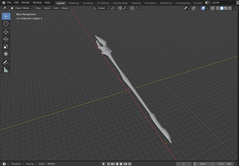The height and width of the screenshot is (166, 239).
Task: Activate the Transform tool
Action: (x=6, y=54)
